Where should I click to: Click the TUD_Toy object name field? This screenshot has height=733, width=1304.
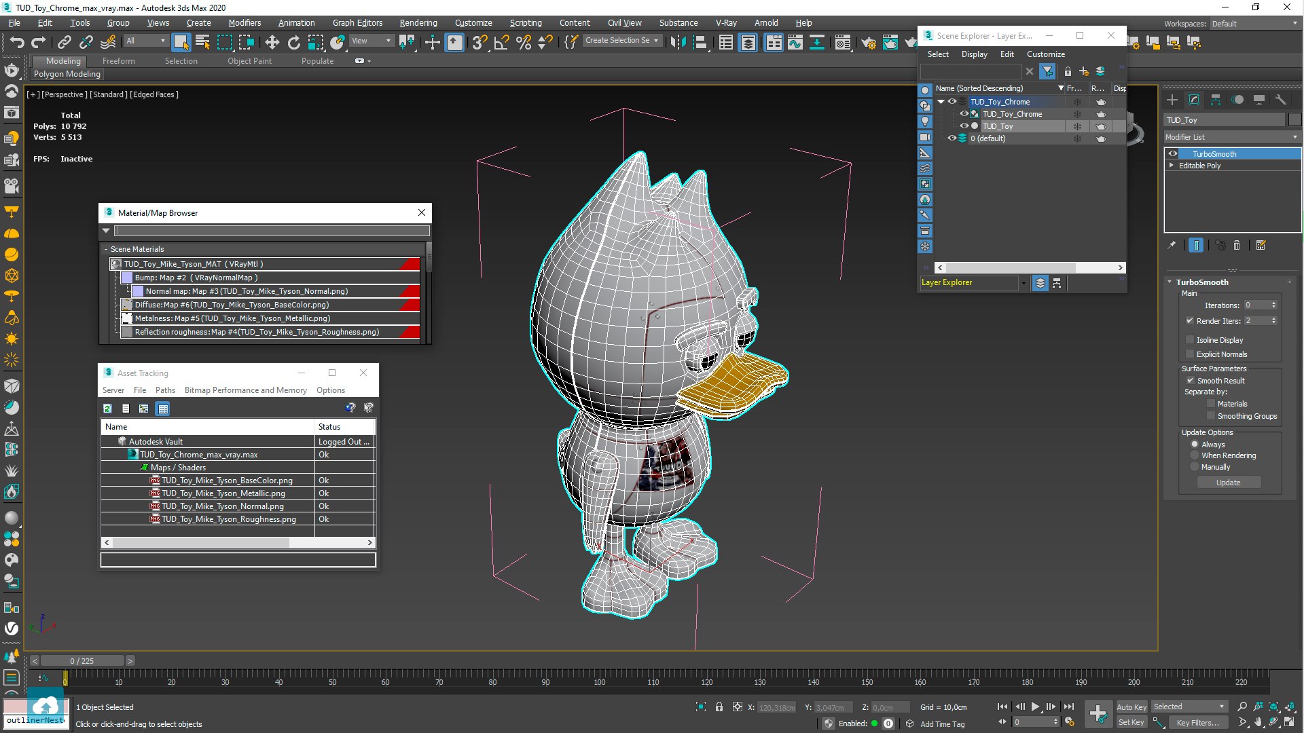(x=1225, y=120)
